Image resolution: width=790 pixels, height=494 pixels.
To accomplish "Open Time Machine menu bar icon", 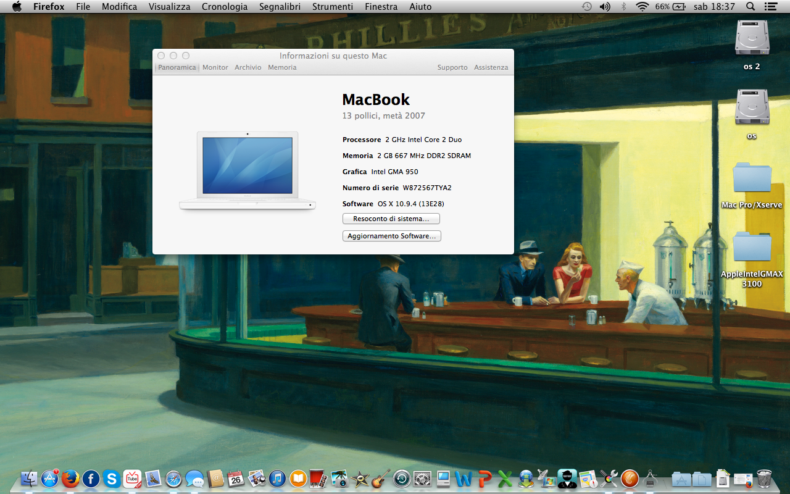I will (x=586, y=7).
